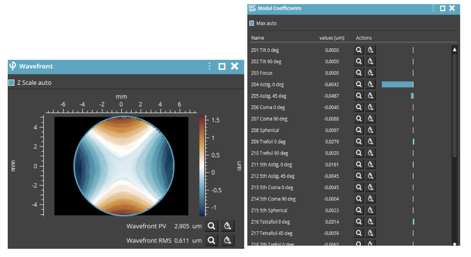Click magnifier icon for Wavefront RMS
Screen dimensions: 471x257
coord(211,240)
